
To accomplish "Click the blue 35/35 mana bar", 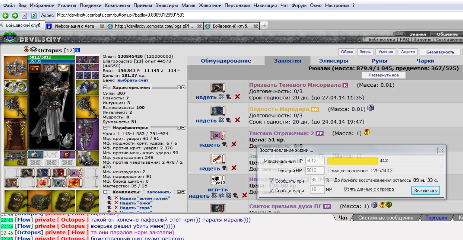I will coord(52,61).
